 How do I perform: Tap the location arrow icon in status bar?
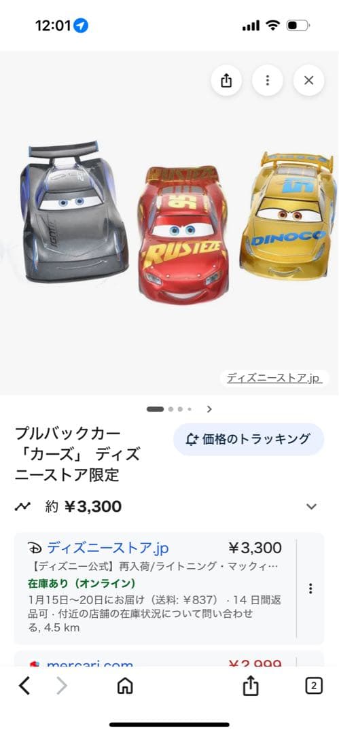(81, 25)
